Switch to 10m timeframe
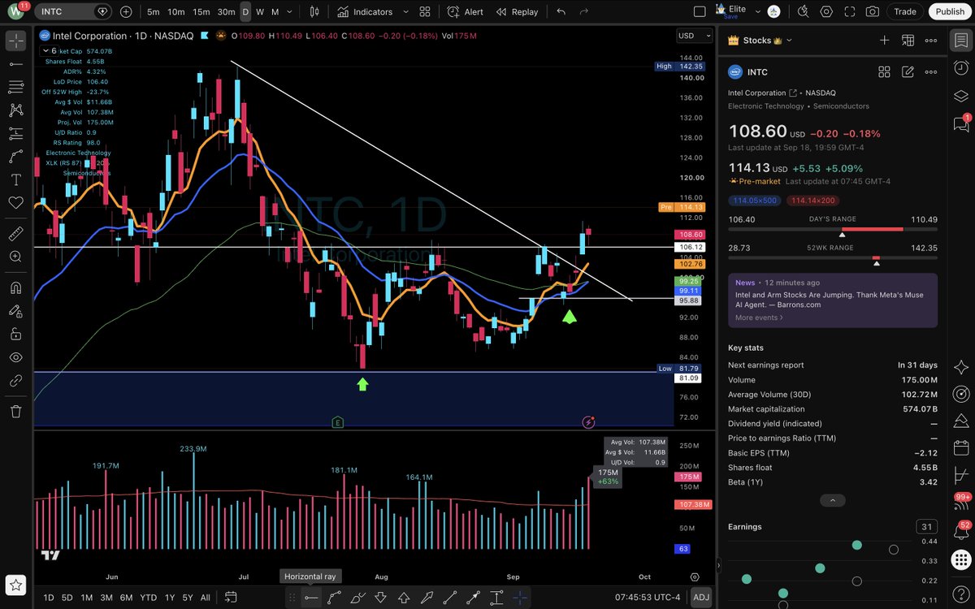Screen dimensions: 975x609 tap(176, 11)
